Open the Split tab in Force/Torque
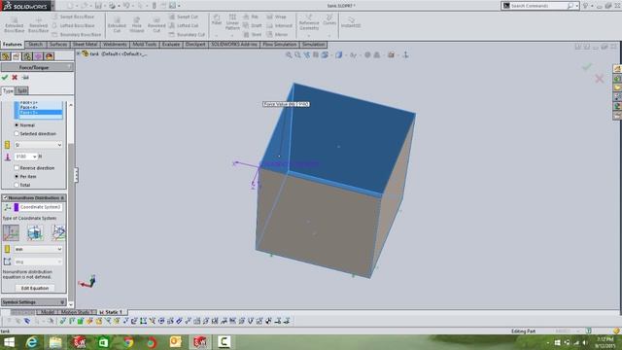 pos(22,90)
